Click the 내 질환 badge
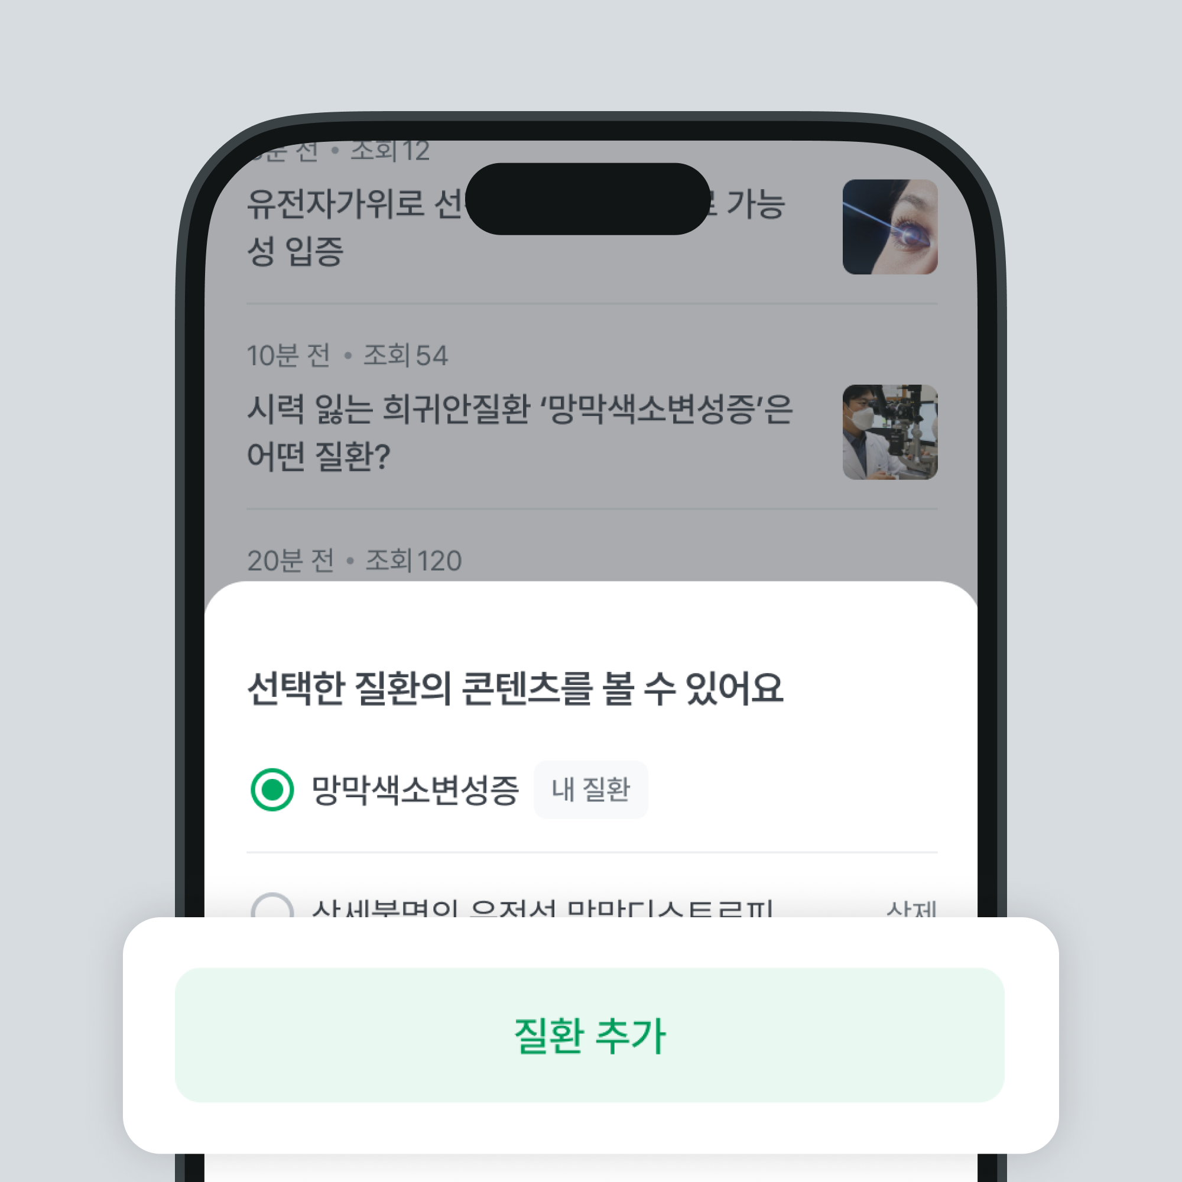The width and height of the screenshot is (1182, 1182). [x=590, y=789]
